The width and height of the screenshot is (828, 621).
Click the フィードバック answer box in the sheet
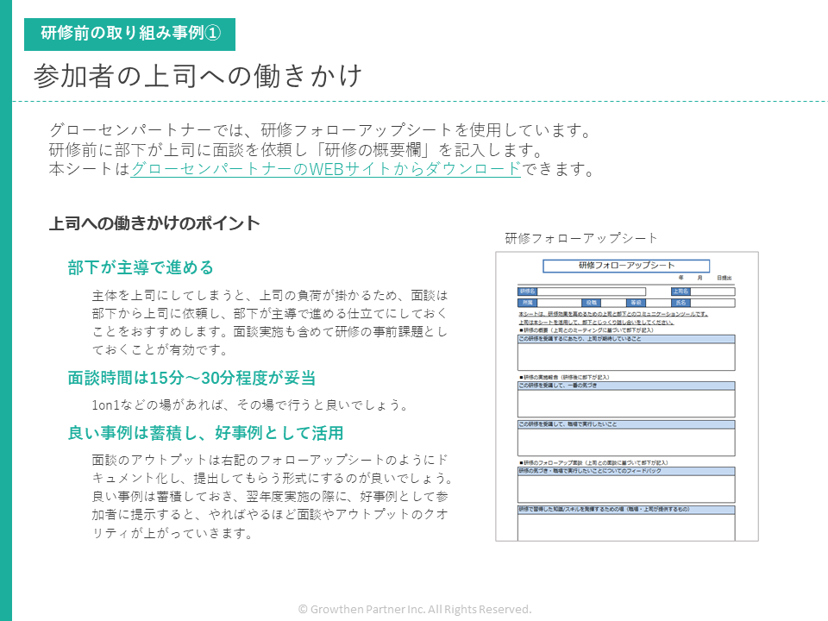pyautogui.click(x=626, y=489)
